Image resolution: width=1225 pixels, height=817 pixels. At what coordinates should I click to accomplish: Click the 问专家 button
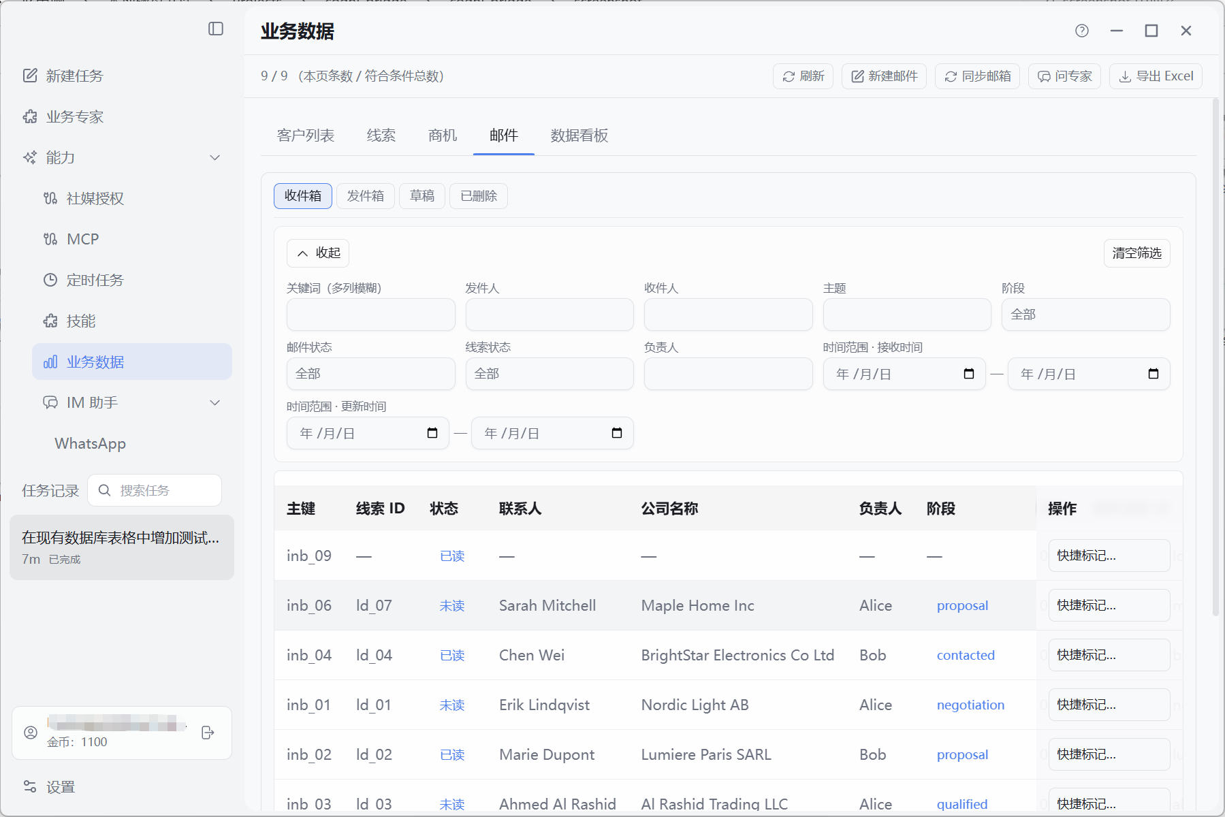[x=1064, y=76]
